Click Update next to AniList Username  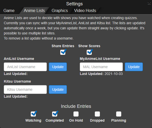tap(58, 67)
